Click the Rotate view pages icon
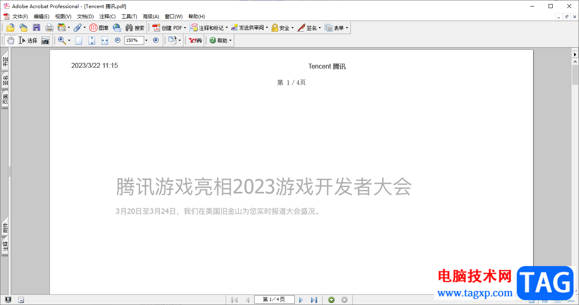579x305 pixels. (x=173, y=40)
